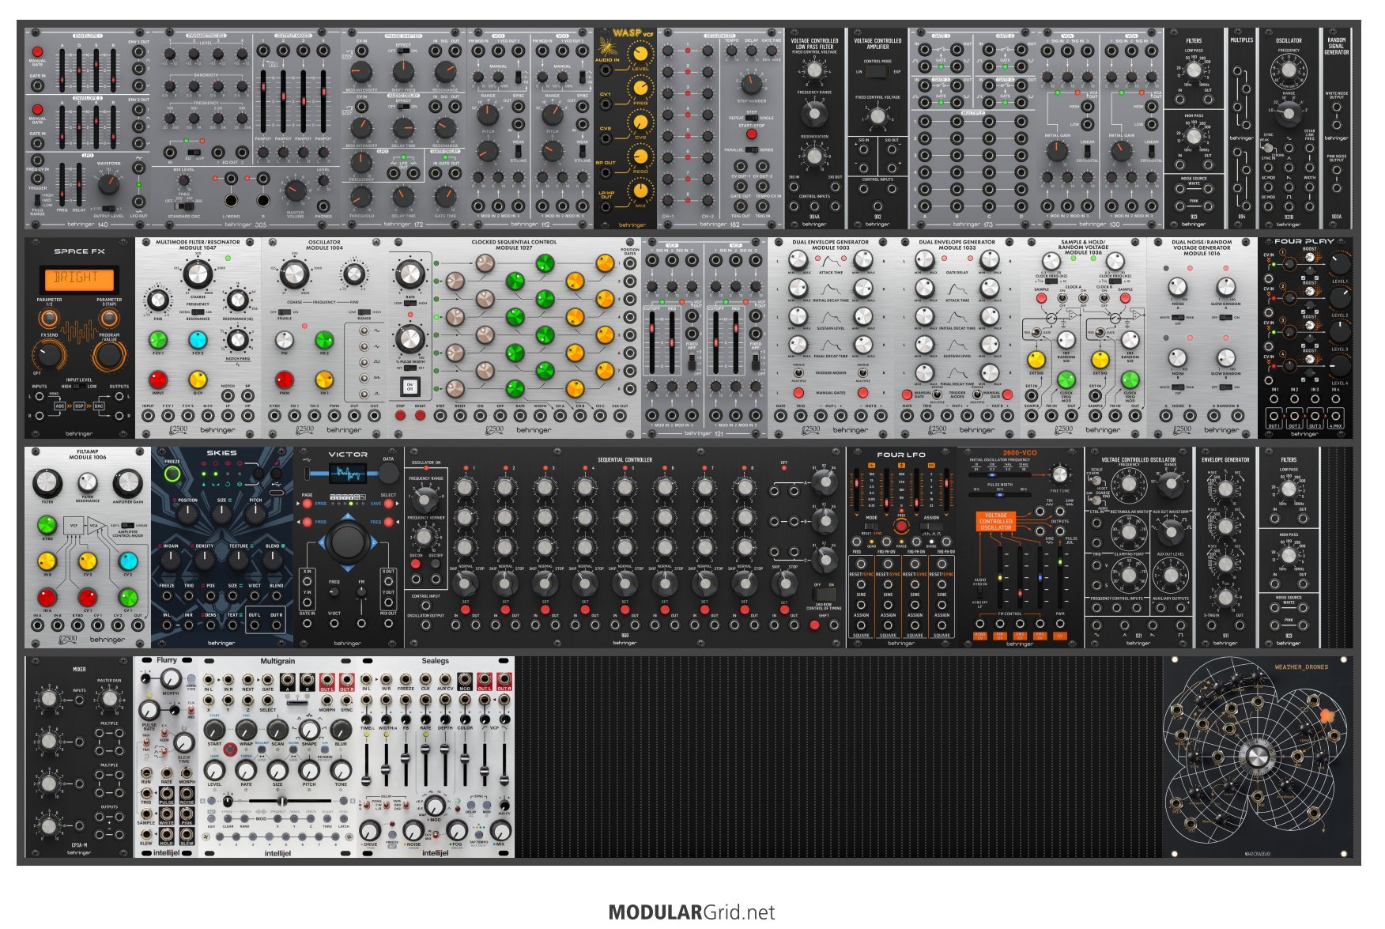Click the joystick on the Victor module
1385x929 pixels.
348,542
